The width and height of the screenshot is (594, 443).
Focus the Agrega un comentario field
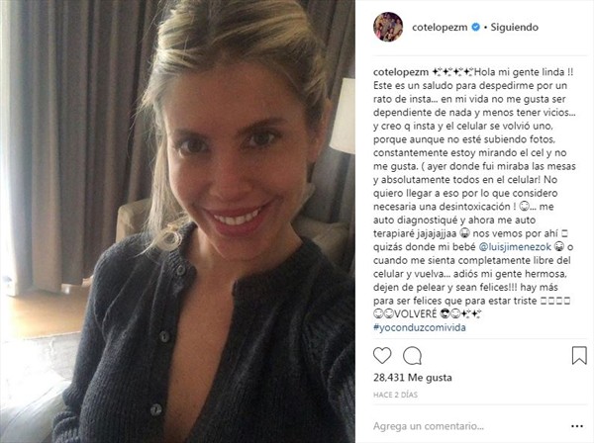click(468, 426)
